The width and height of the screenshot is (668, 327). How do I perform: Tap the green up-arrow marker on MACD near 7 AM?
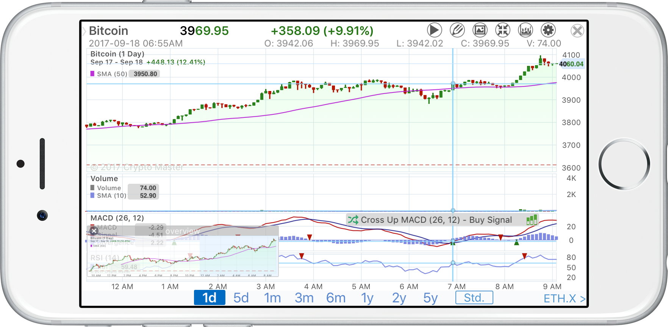point(453,243)
